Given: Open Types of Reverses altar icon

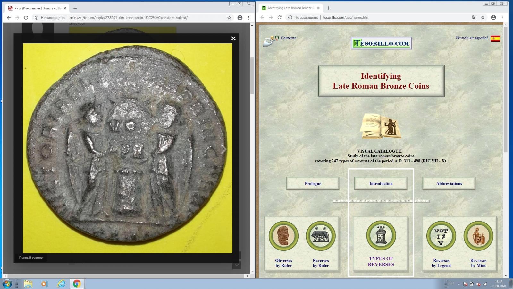Looking at the screenshot, I should pos(381,236).
